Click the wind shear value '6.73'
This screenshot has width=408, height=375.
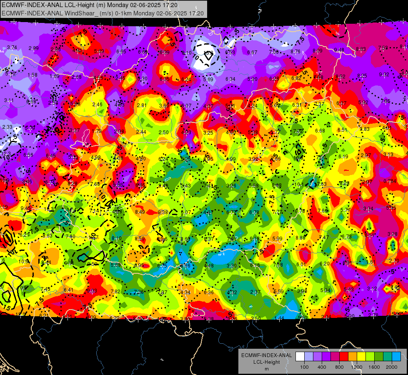(x=347, y=237)
